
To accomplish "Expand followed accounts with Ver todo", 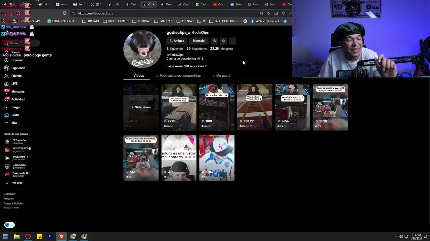I will pyautogui.click(x=14, y=183).
